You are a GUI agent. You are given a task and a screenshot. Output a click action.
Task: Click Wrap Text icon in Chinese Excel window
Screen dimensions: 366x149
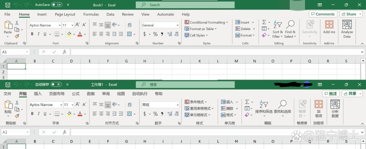[x=129, y=105]
